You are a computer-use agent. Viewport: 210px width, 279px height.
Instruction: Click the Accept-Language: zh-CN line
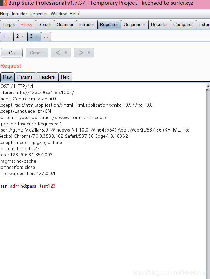tap(26, 111)
